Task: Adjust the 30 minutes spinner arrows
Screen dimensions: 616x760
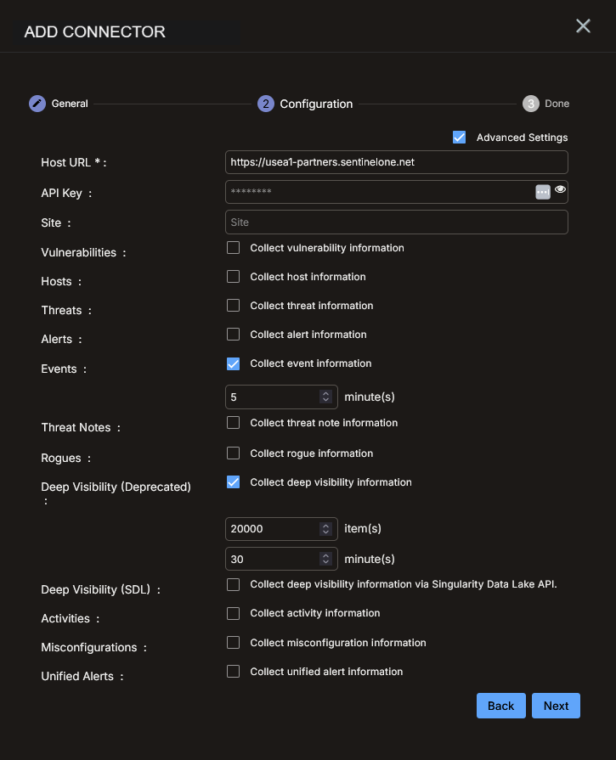Action: (325, 559)
